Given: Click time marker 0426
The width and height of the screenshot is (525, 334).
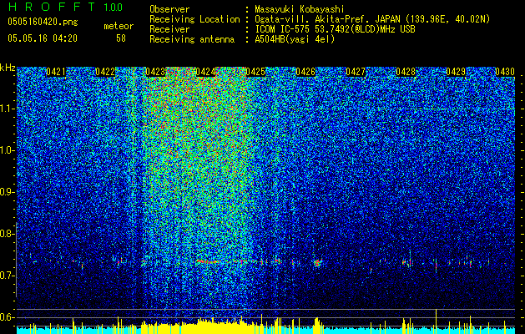Looking at the screenshot, I should (305, 72).
